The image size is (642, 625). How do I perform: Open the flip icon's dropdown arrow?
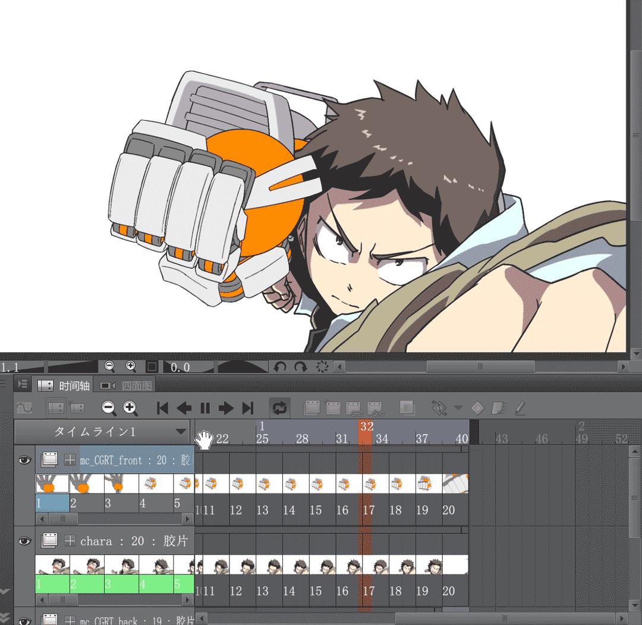(457, 407)
